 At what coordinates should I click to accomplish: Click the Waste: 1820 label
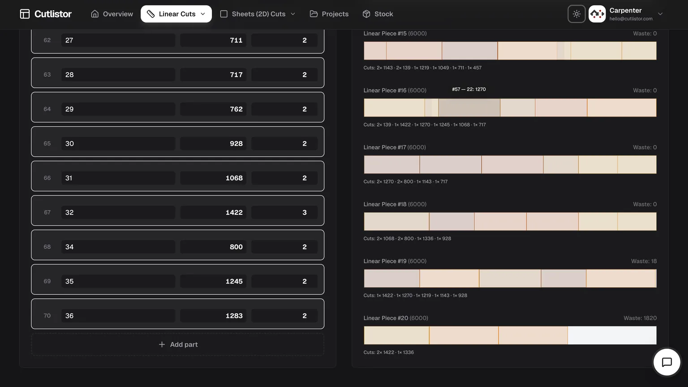pyautogui.click(x=640, y=318)
